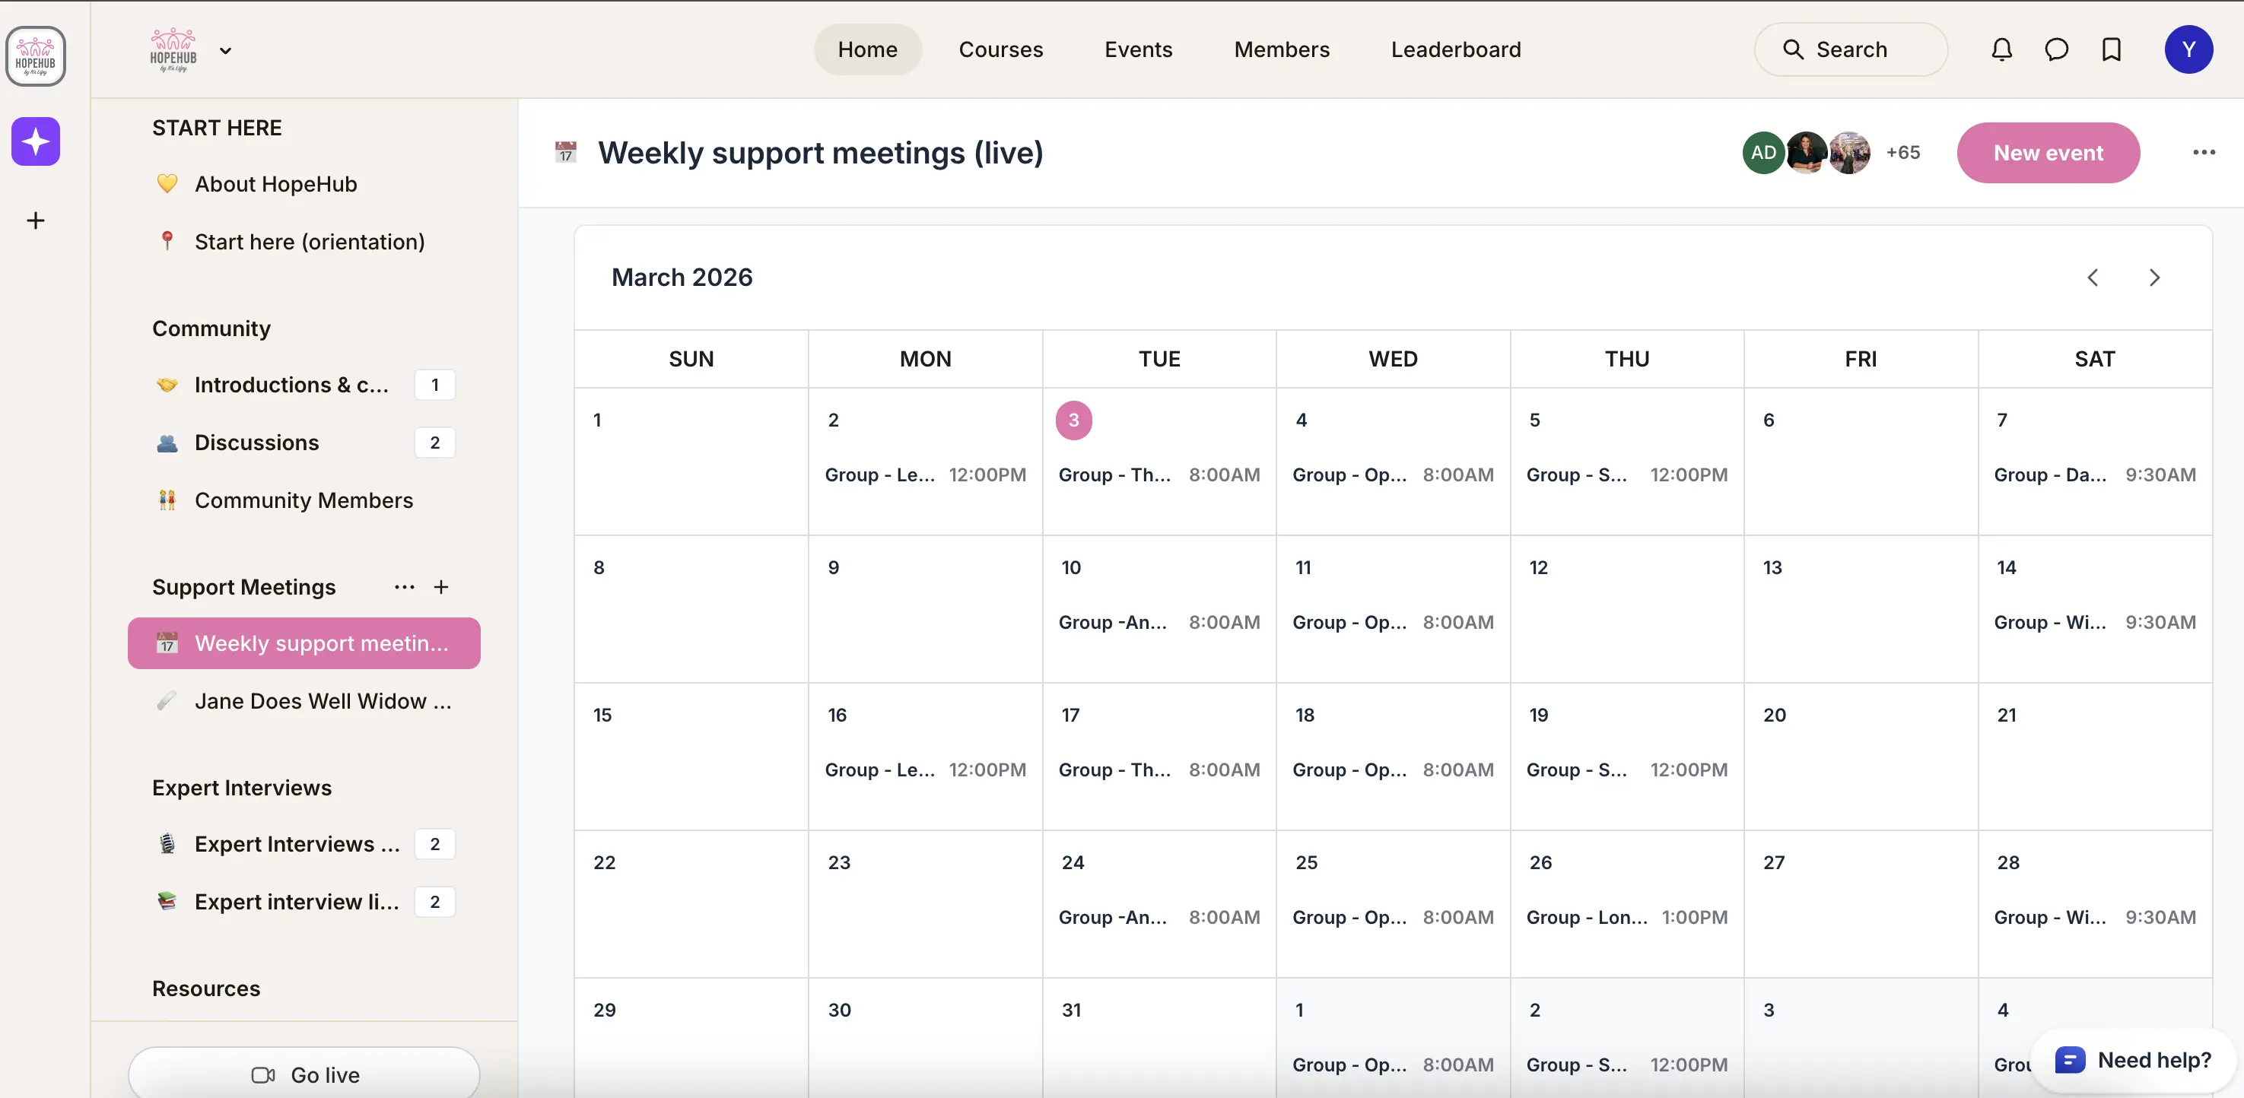The image size is (2244, 1098).
Task: Open Support Meetings options via the ellipsis icon
Action: (x=403, y=587)
